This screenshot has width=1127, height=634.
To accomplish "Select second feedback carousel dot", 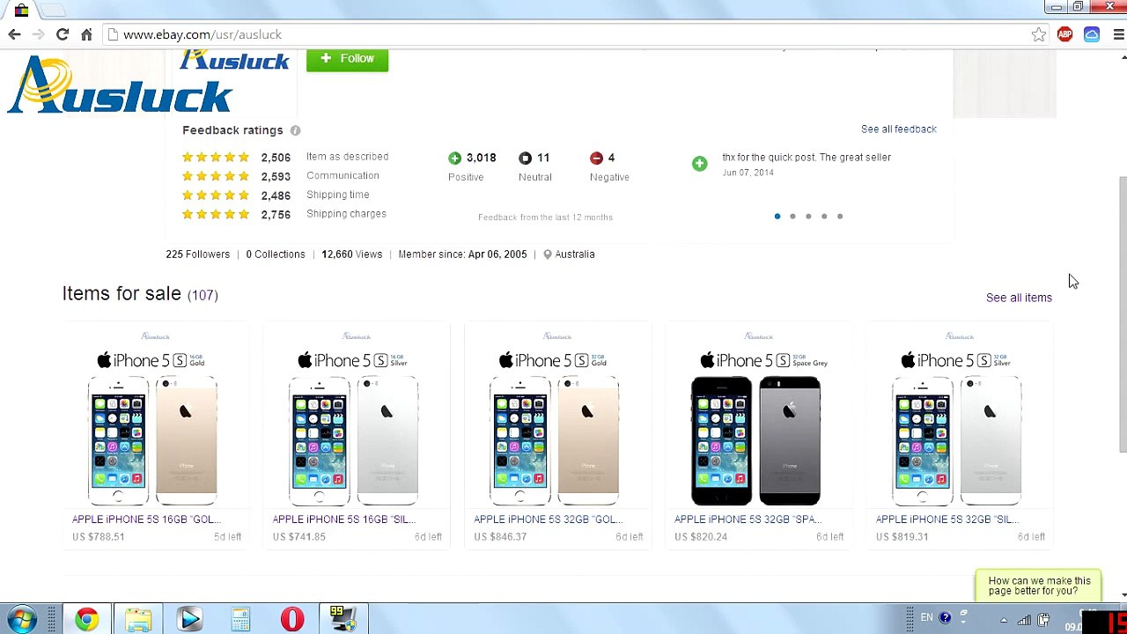I will pyautogui.click(x=792, y=217).
